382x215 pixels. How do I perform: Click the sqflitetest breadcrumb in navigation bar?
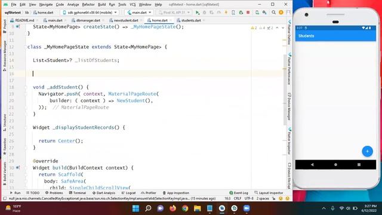(13, 13)
